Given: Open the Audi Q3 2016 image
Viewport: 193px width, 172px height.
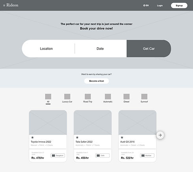Looking at the screenshot, I should [137, 122].
